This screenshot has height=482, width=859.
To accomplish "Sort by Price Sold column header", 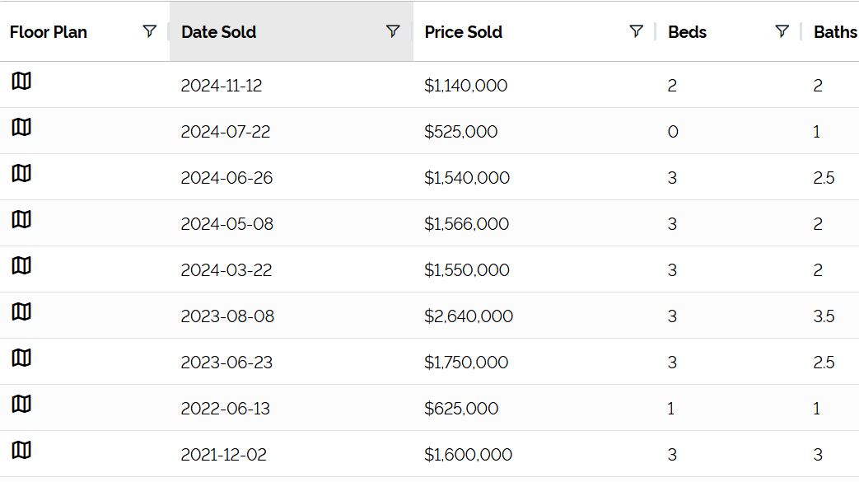I will tap(464, 32).
